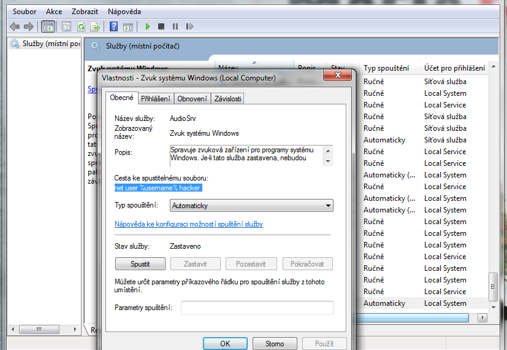Click the blue Help question mark icon

pos(113,26)
